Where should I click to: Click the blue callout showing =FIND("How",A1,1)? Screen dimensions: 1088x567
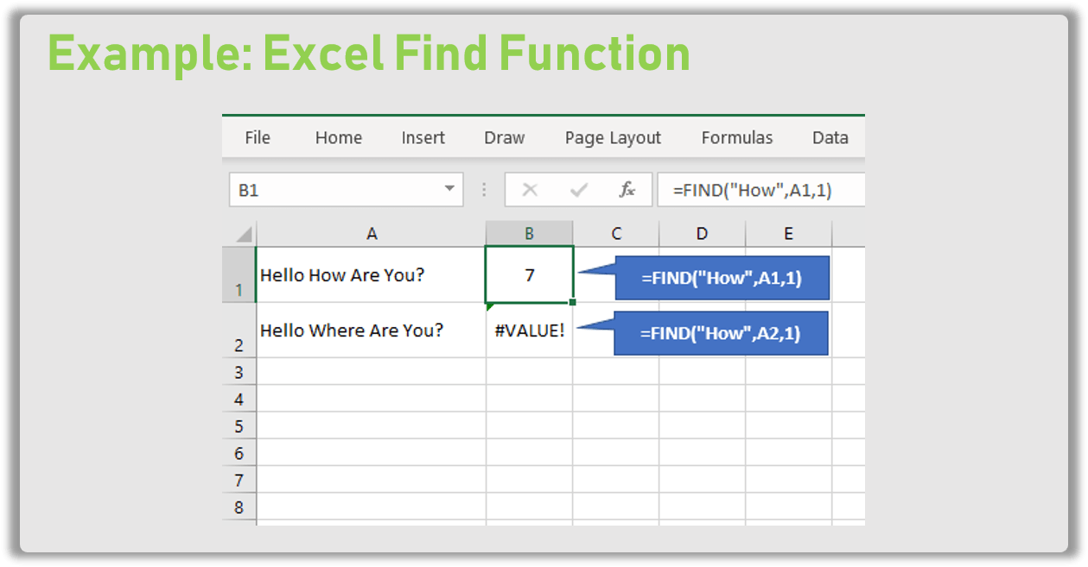coord(722,278)
